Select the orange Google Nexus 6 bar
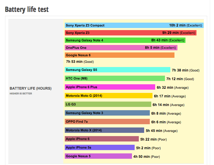 pos(119,55)
